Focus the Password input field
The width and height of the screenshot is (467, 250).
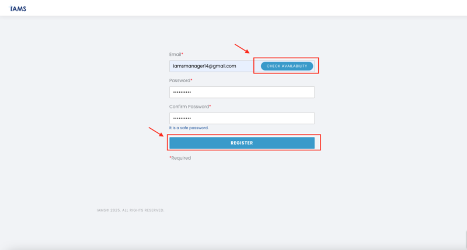pos(242,92)
